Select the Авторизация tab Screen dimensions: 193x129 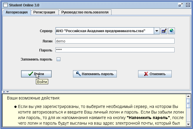point(17,12)
